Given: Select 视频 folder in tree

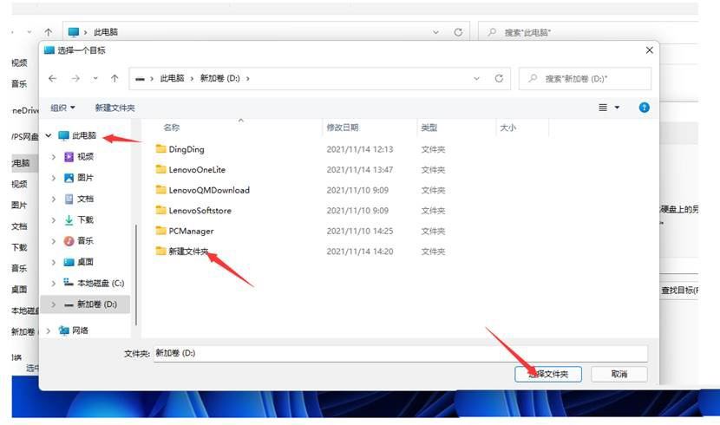Looking at the screenshot, I should tap(85, 157).
